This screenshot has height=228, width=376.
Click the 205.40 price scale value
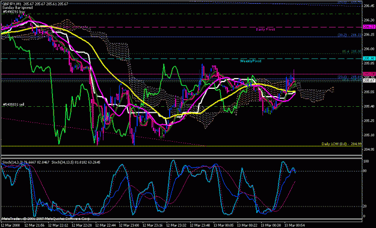coord(369,106)
